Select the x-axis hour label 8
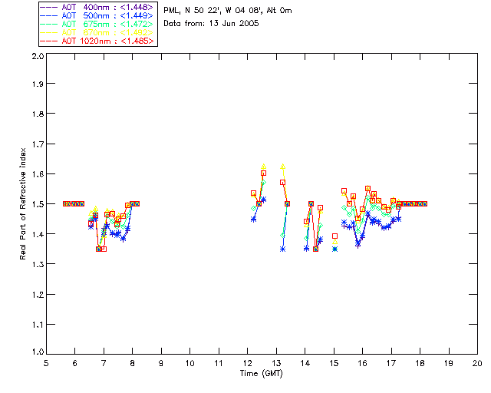Viewport: 491px width, 393px height. 133,363
